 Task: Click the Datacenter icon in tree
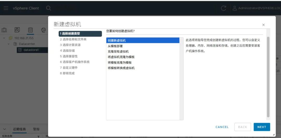(x=15, y=44)
